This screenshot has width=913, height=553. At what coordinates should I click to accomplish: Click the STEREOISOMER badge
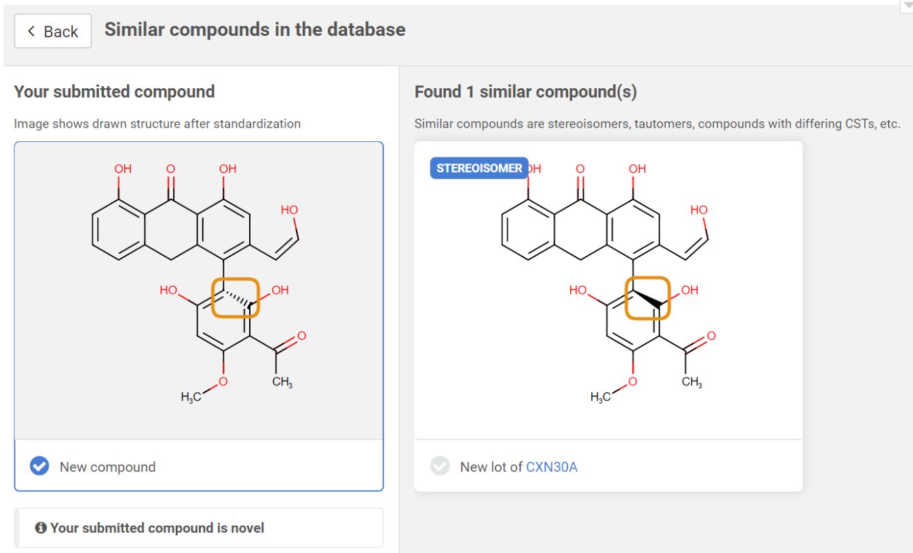click(x=479, y=168)
